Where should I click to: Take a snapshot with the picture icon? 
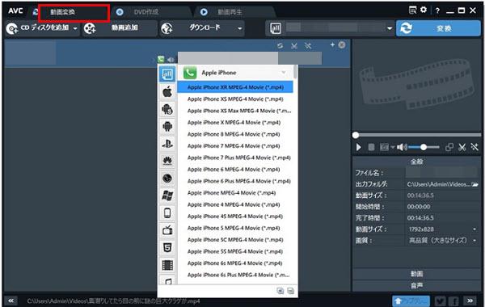click(x=384, y=147)
